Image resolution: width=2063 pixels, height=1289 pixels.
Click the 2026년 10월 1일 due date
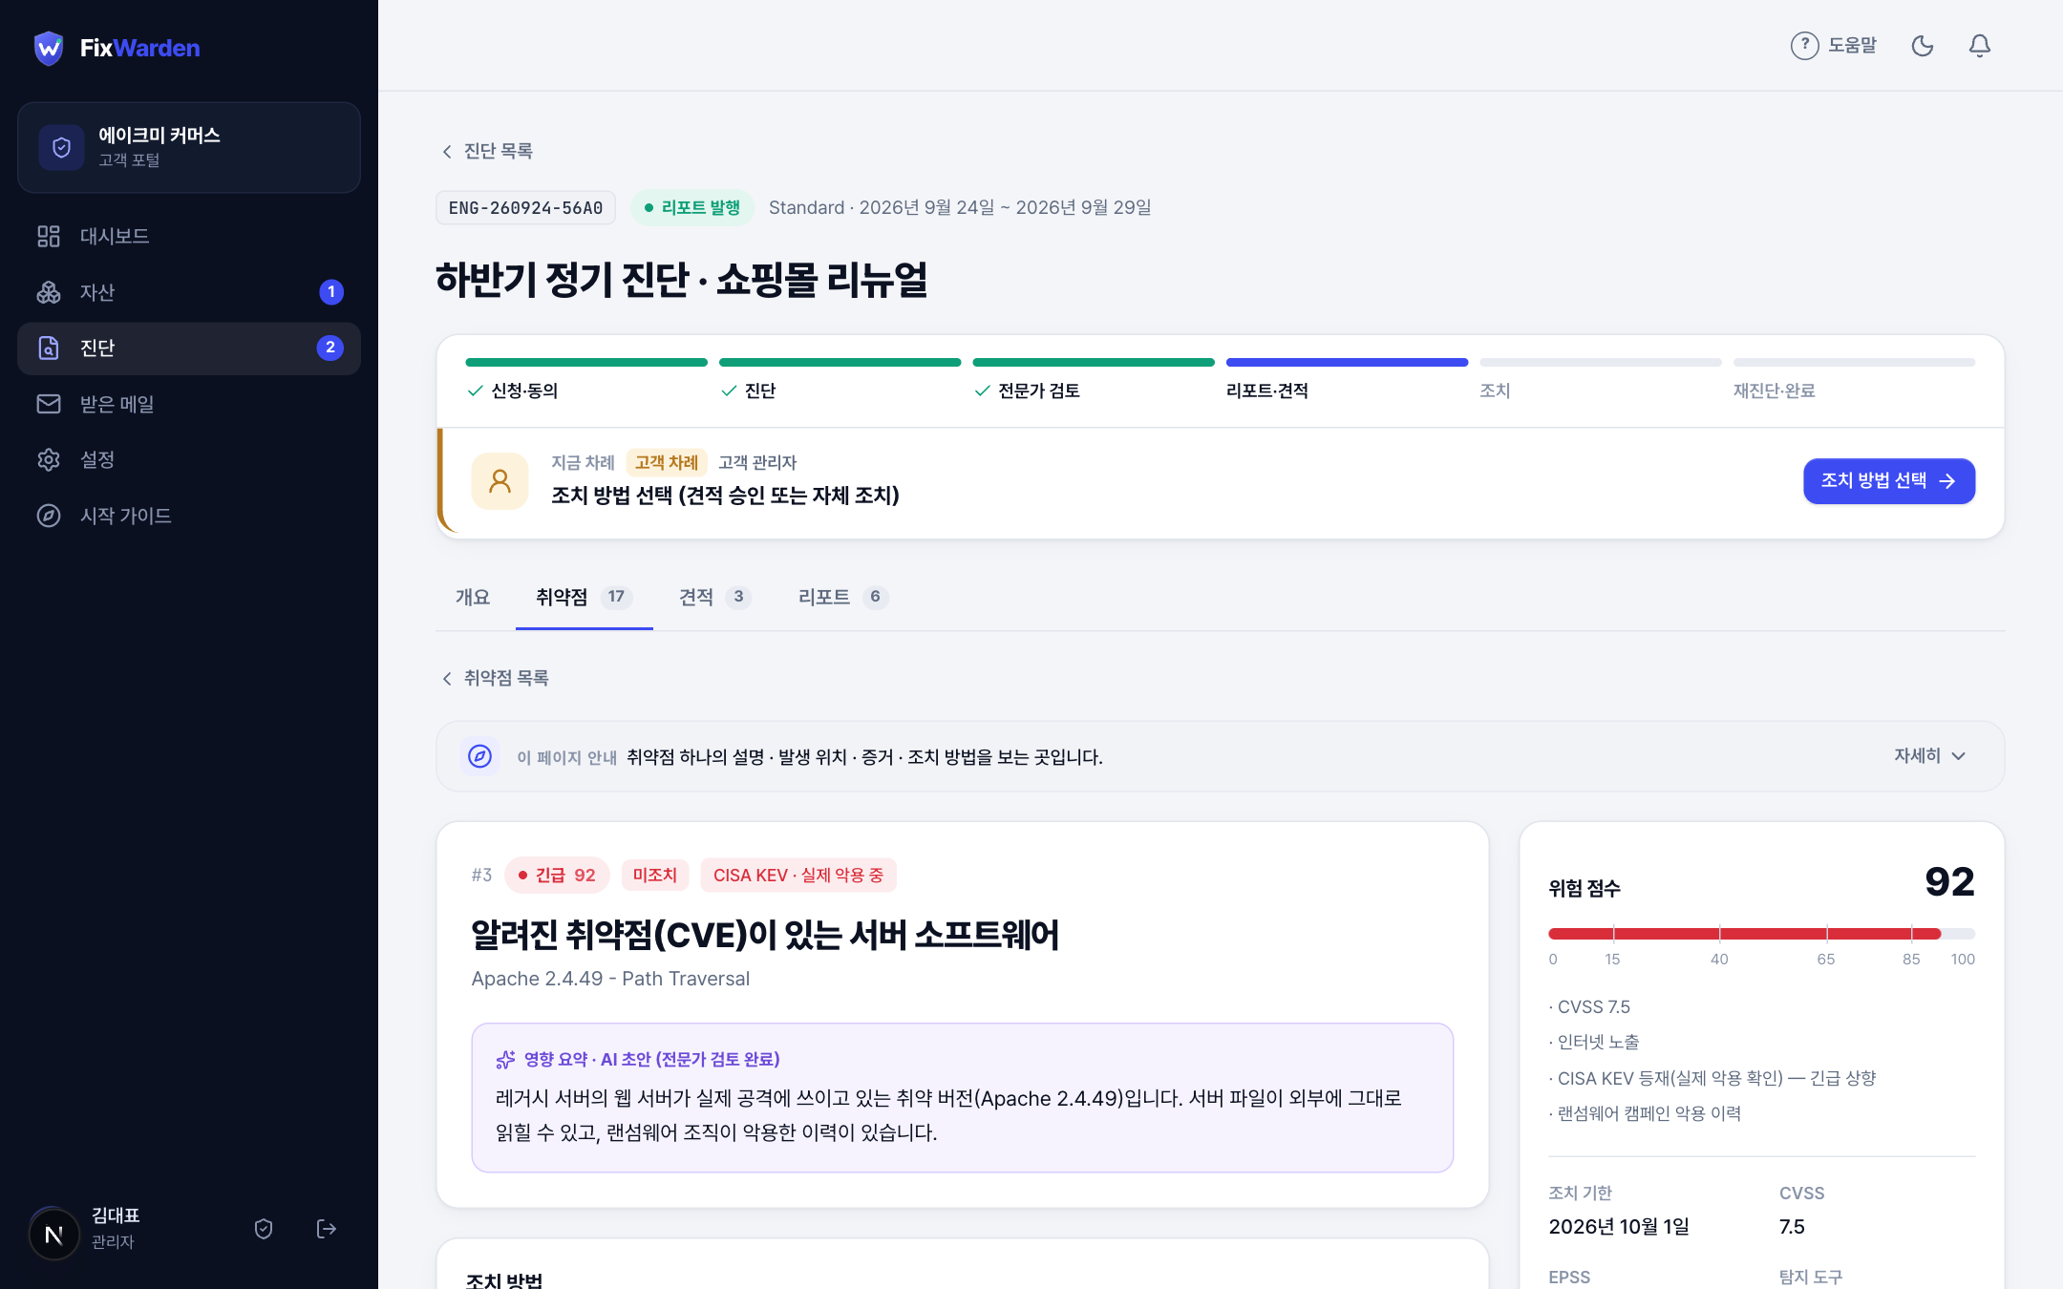tap(1619, 1226)
